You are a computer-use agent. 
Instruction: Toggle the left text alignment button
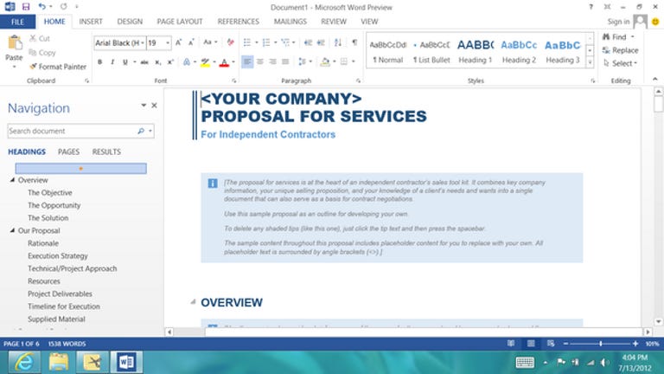[x=247, y=62]
